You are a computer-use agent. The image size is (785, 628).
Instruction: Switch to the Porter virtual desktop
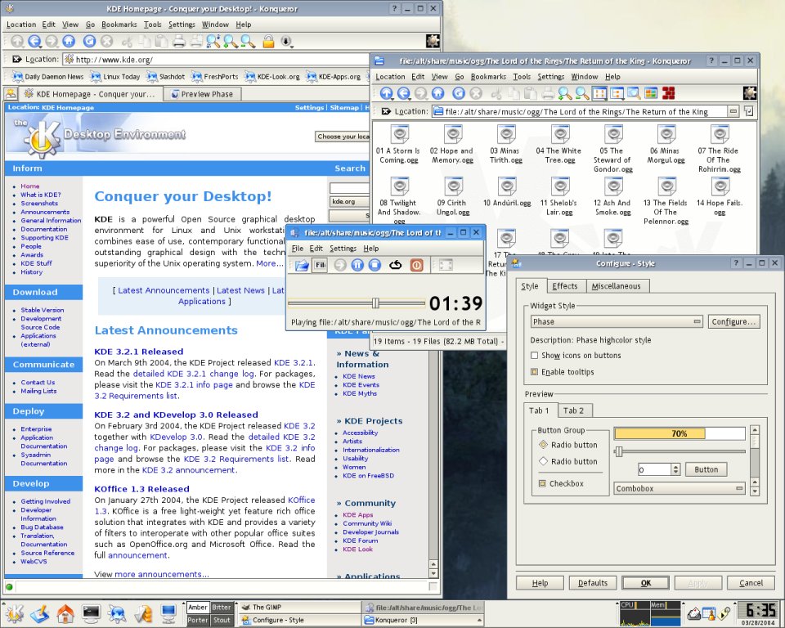(x=198, y=620)
